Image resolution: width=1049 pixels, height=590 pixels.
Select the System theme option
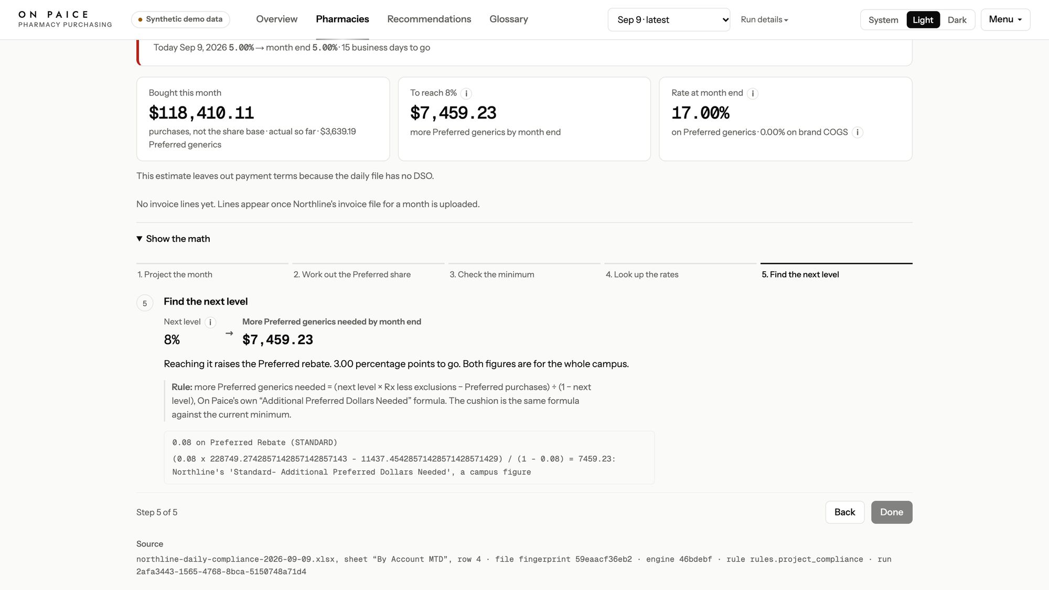coord(883,20)
